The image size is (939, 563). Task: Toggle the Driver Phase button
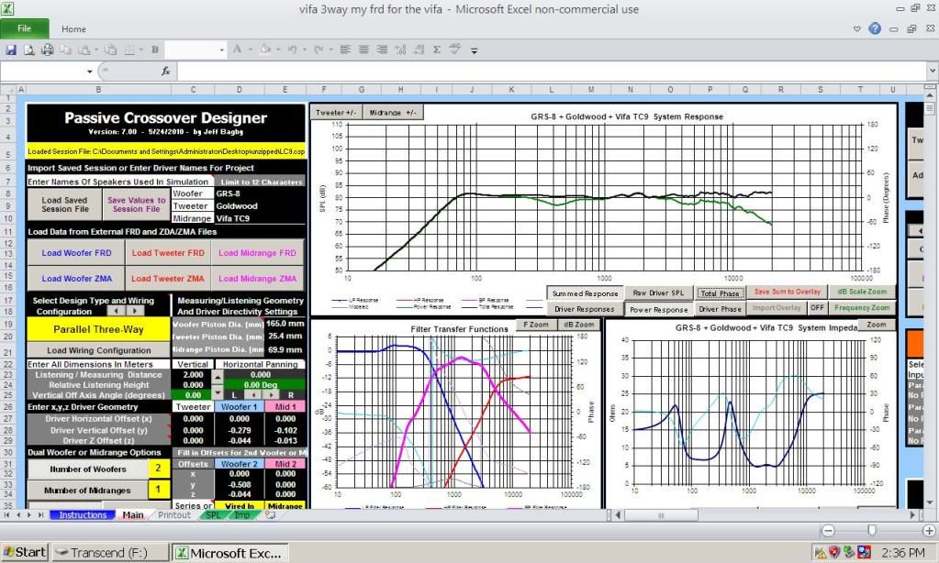click(720, 309)
